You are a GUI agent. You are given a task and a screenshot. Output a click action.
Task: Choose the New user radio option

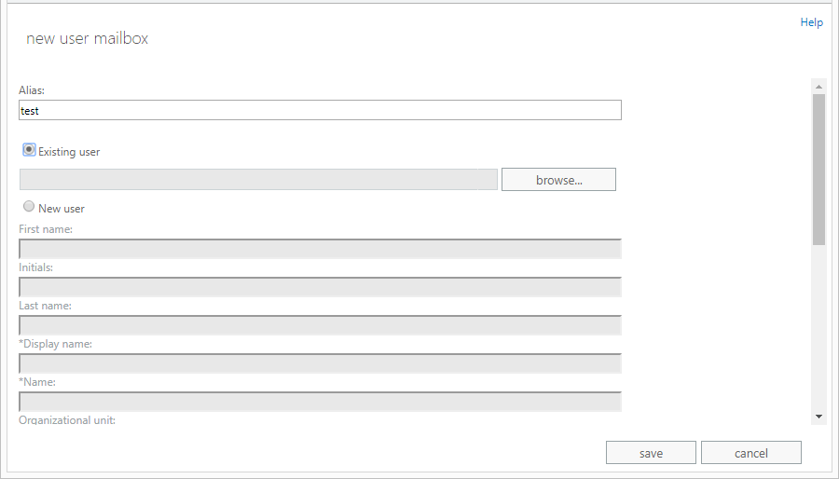[x=29, y=207]
